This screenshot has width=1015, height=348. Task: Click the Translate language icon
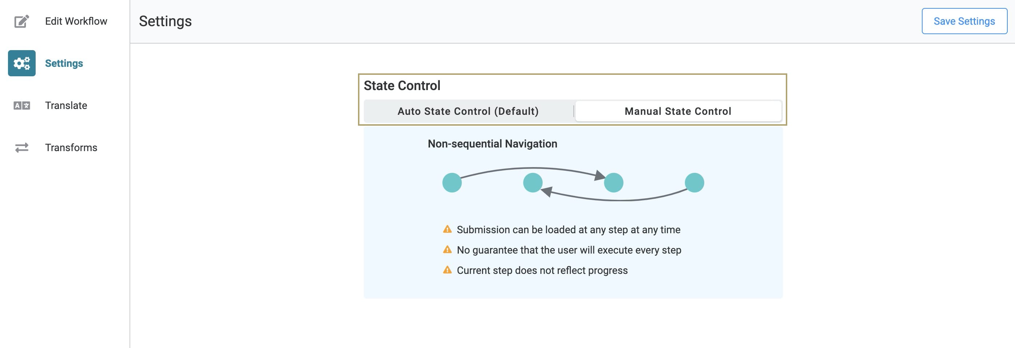coord(22,105)
